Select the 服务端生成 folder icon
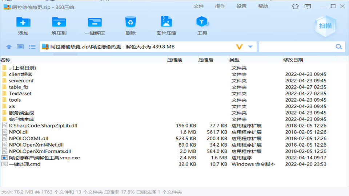Image resolution: width=349 pixels, height=196 pixels. coord(4,113)
